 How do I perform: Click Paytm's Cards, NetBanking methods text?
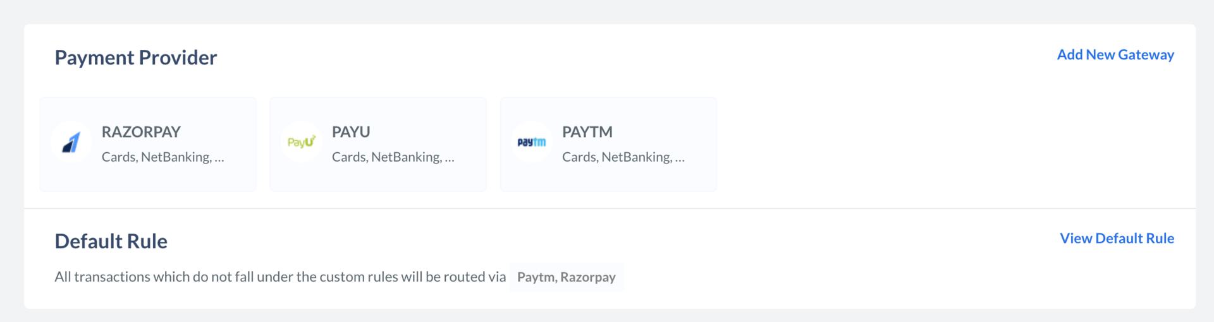coord(623,157)
